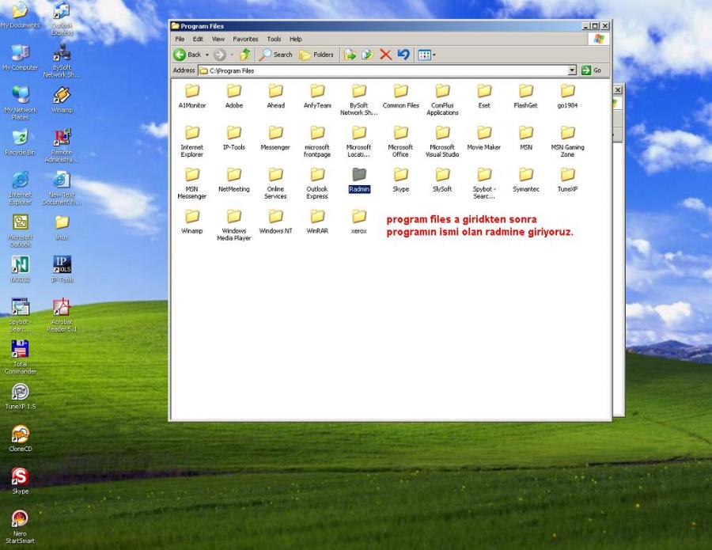The height and width of the screenshot is (550, 712).
Task: Click the red Delete toolbar icon
Action: pos(385,55)
